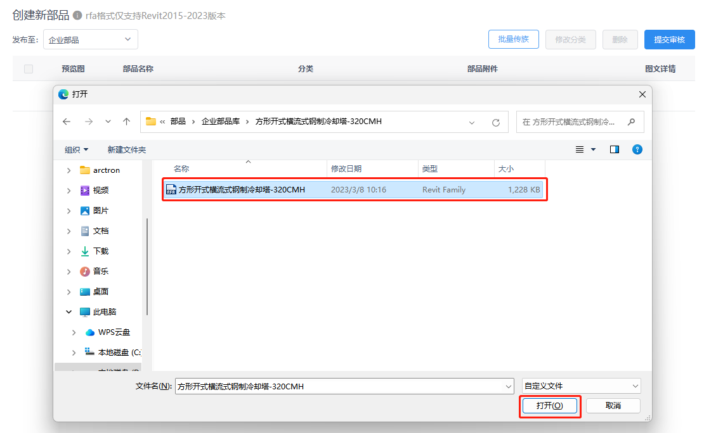Image resolution: width=704 pixels, height=433 pixels.
Task: Expand the 音乐 node
Action: click(68, 271)
